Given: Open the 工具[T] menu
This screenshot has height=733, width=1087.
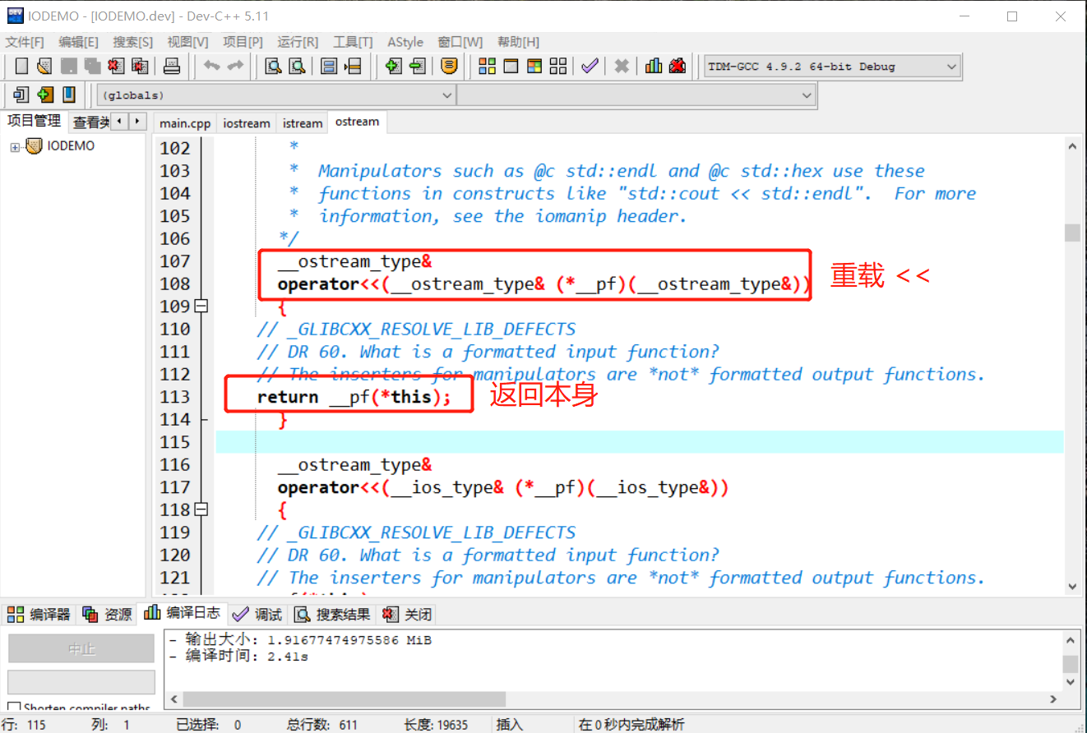Looking at the screenshot, I should [353, 42].
